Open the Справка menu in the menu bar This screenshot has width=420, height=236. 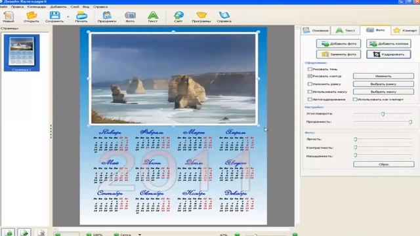[100, 7]
